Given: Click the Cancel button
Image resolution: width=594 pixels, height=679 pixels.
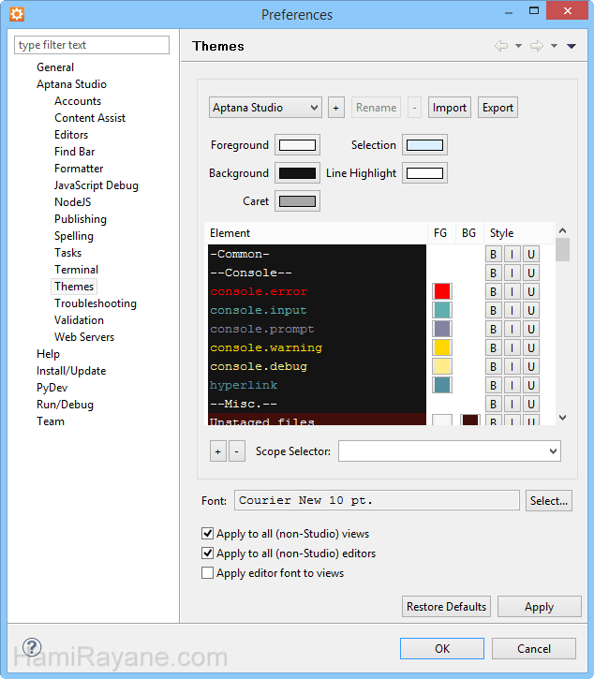Looking at the screenshot, I should click(534, 648).
